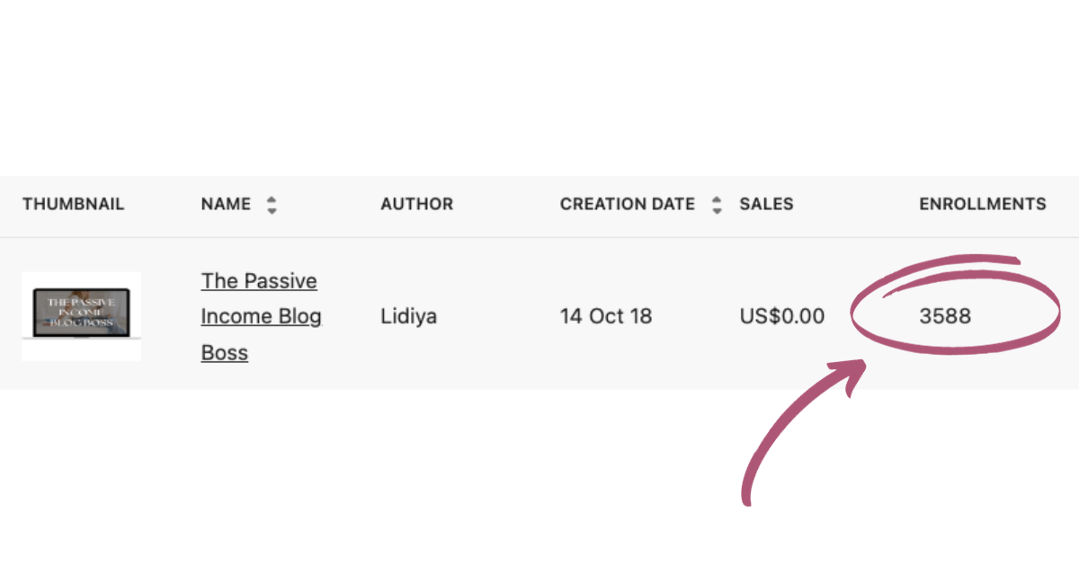
Task: Sort by the NAME column header text
Action: pyautogui.click(x=226, y=204)
